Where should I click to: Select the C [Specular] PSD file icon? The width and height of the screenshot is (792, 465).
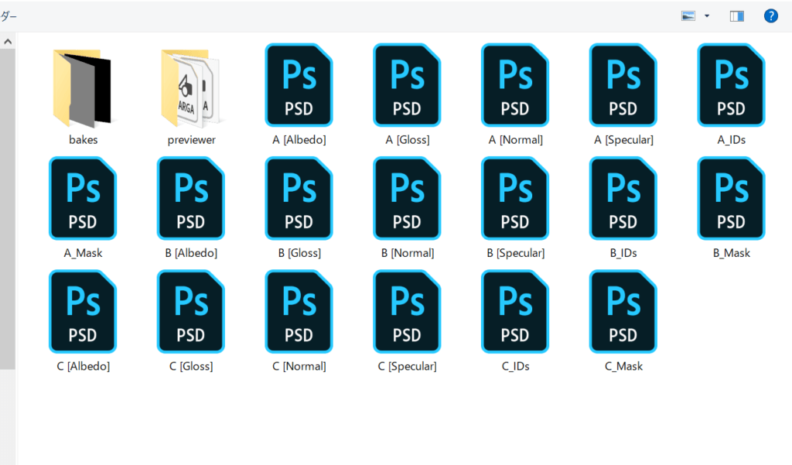pyautogui.click(x=407, y=311)
